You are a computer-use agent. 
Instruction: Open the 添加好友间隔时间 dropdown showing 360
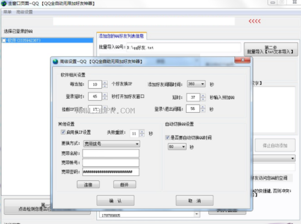coord(196,84)
